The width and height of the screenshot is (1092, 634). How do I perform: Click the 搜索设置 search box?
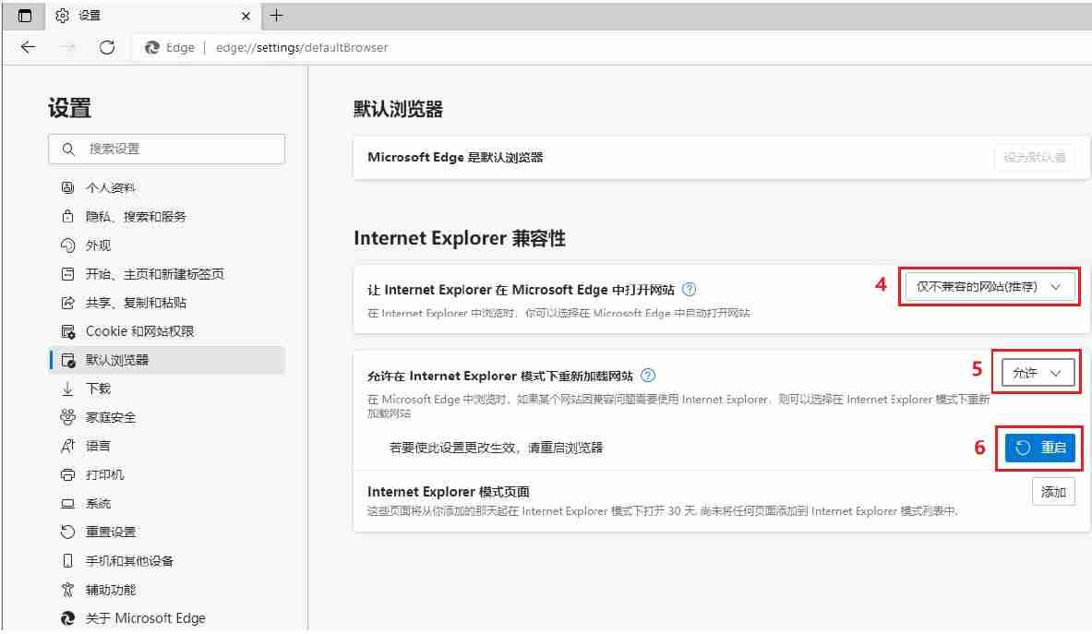[x=166, y=149]
